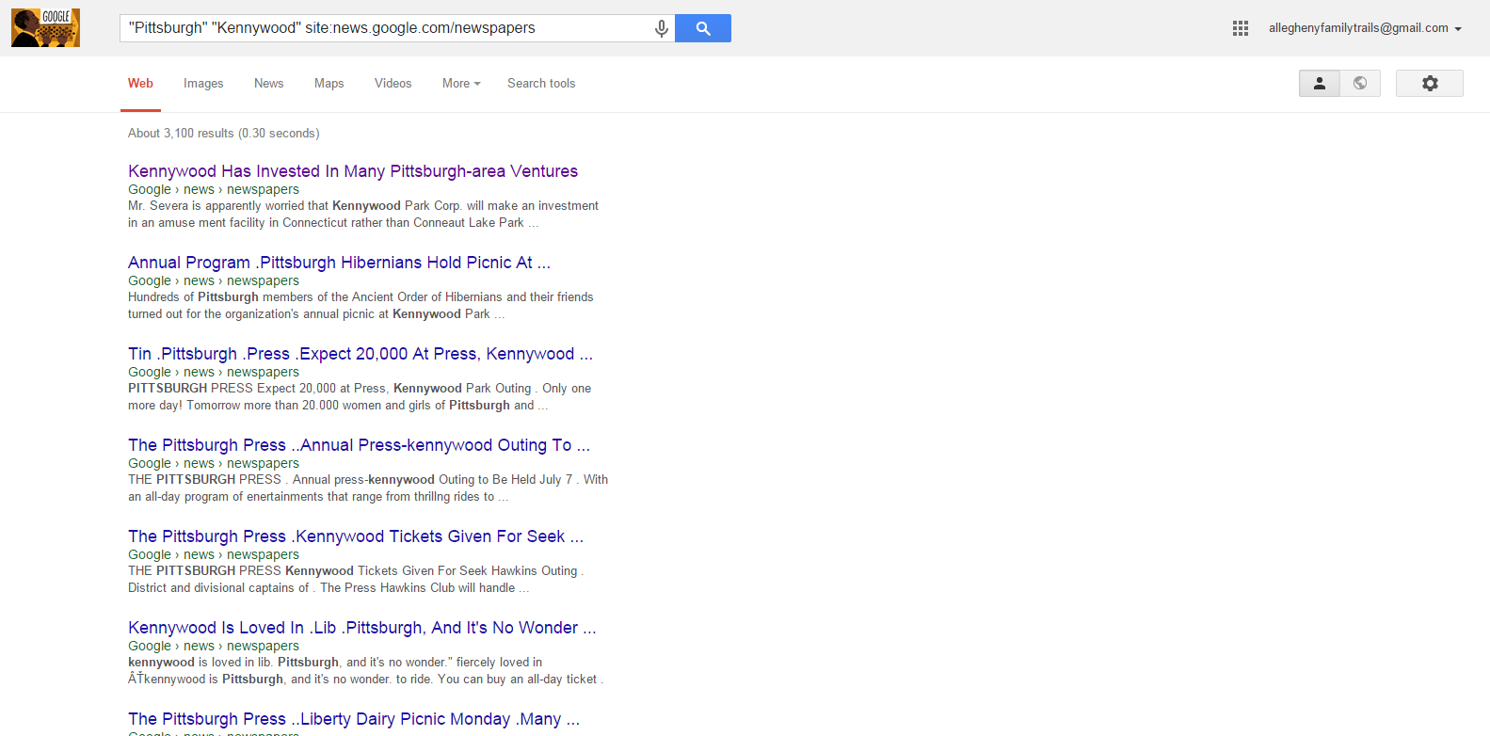Open the Google apps grid
The width and height of the screenshot is (1490, 736).
tap(1241, 28)
